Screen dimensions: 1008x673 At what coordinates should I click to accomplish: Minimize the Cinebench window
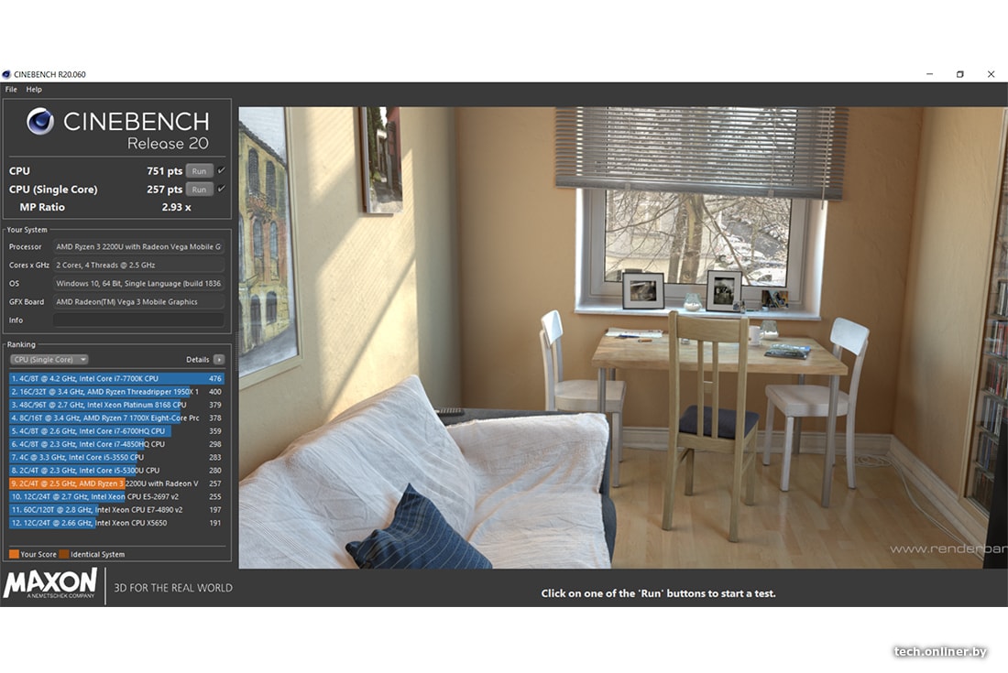coord(929,74)
